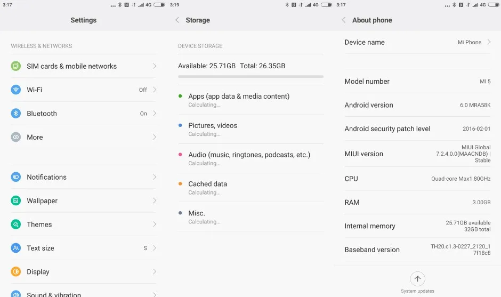
Task: Tap the SIM cards green icon
Action: click(x=16, y=66)
